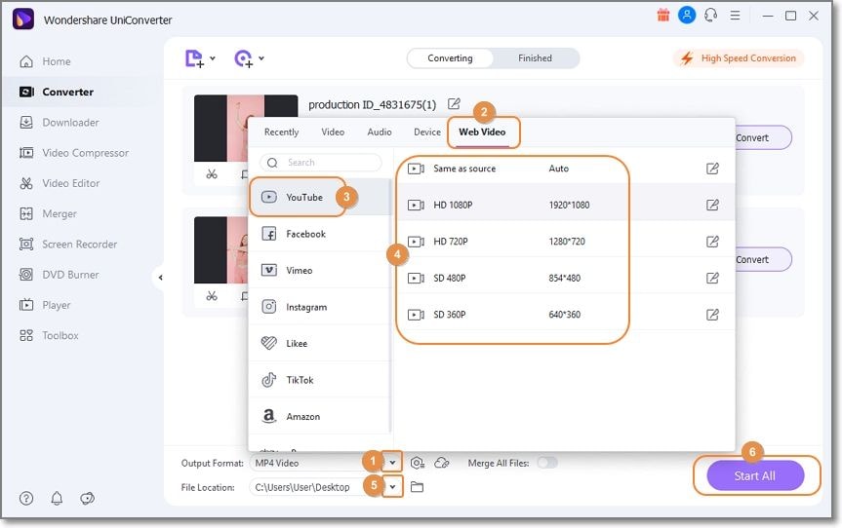Viewport: 842px width, 528px height.
Task: Open Video Compressor from sidebar
Action: [74, 153]
